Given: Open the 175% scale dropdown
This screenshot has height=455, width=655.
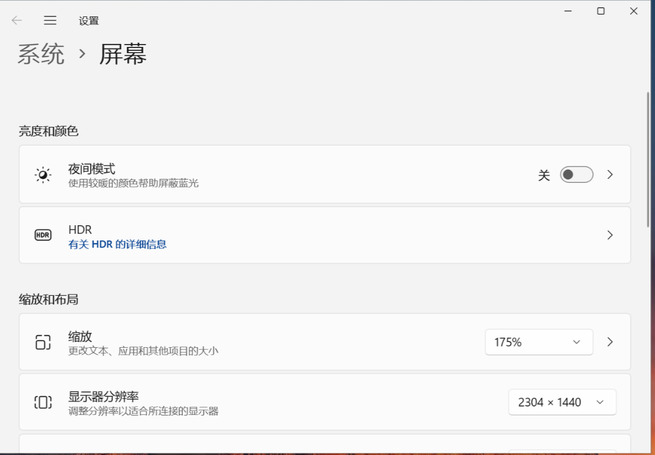Looking at the screenshot, I should (x=539, y=342).
